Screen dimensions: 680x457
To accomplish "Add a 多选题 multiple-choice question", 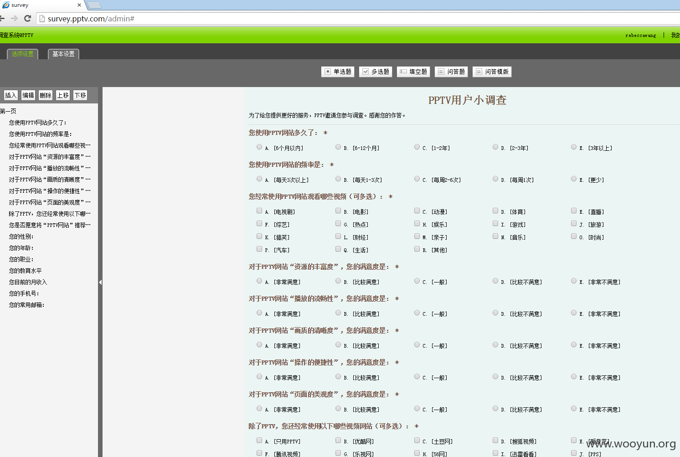I will [x=376, y=72].
